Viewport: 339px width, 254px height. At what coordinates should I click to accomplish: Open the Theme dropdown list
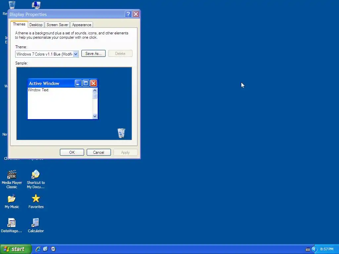point(76,54)
